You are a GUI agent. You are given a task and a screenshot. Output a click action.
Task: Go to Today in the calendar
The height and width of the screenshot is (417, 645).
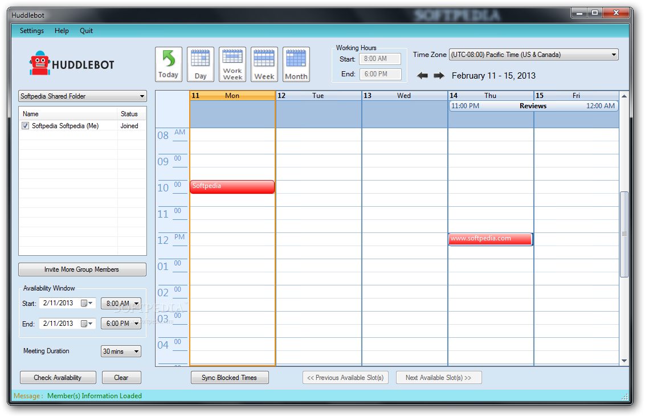pyautogui.click(x=168, y=64)
